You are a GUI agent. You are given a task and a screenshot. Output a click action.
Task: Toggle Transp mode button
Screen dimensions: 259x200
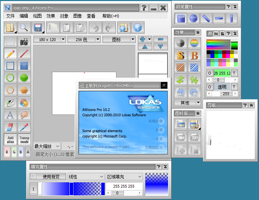pos(24,140)
